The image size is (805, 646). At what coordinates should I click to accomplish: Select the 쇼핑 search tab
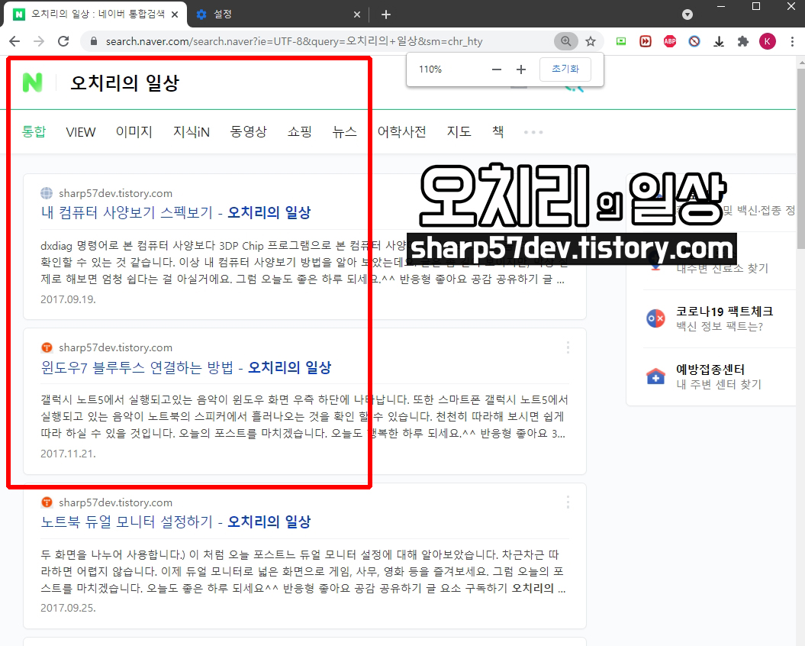[x=300, y=131]
